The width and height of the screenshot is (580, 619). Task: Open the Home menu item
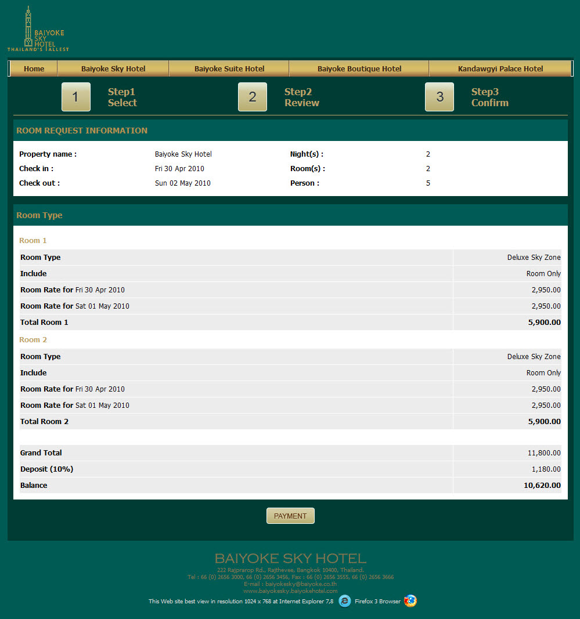click(x=34, y=68)
